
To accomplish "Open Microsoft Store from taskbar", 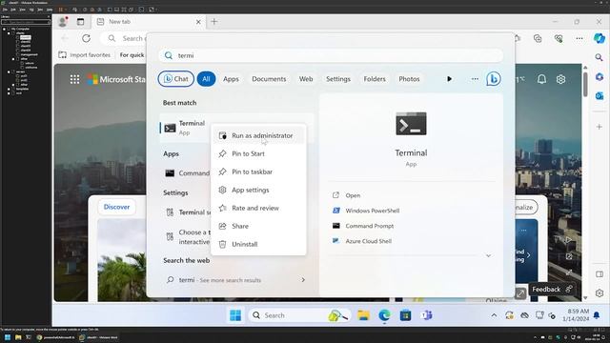I will 405,315.
